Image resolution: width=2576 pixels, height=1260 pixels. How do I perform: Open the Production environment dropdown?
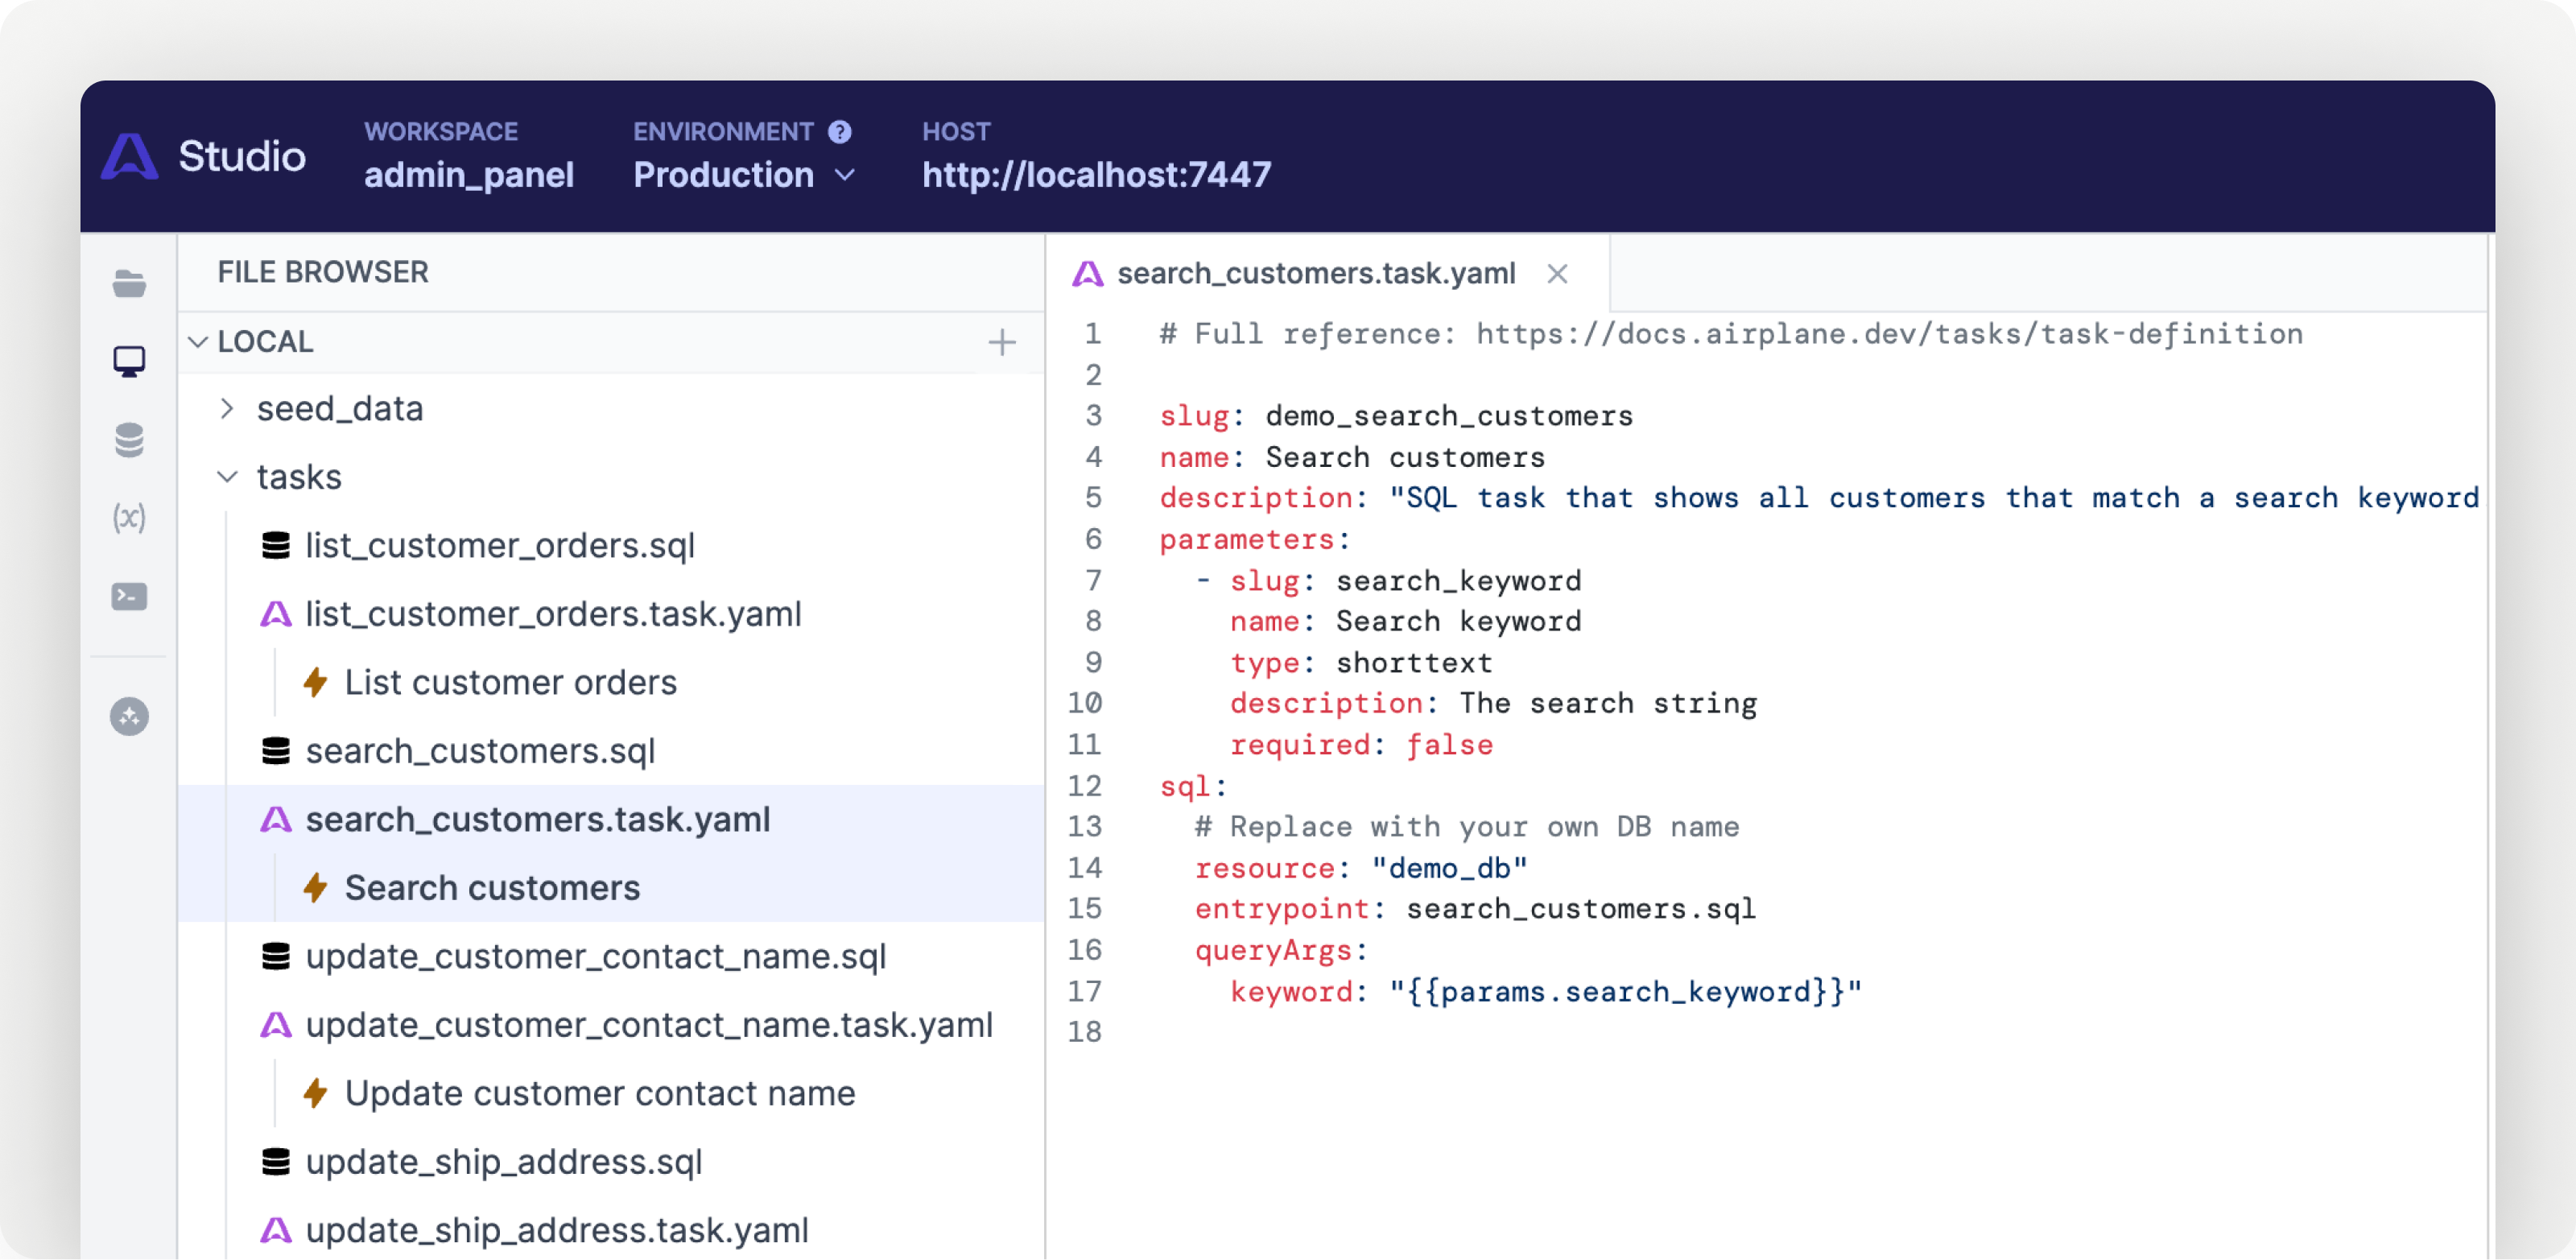tap(744, 175)
